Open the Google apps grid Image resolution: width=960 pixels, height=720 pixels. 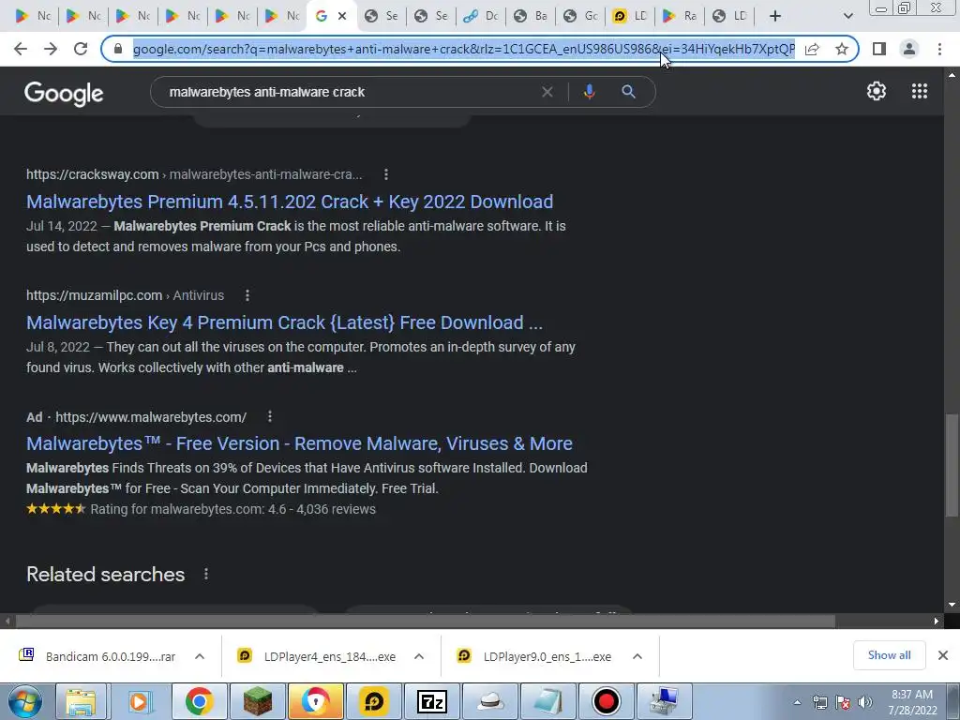[x=920, y=91]
